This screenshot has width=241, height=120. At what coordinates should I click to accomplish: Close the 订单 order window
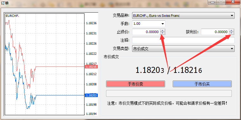[x=233, y=2]
